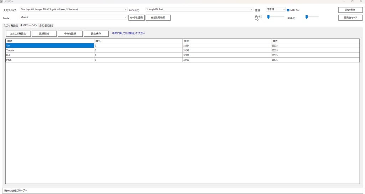The height and width of the screenshot is (194, 365).
Task: Click Roll center value 32800
Action: [227, 55]
